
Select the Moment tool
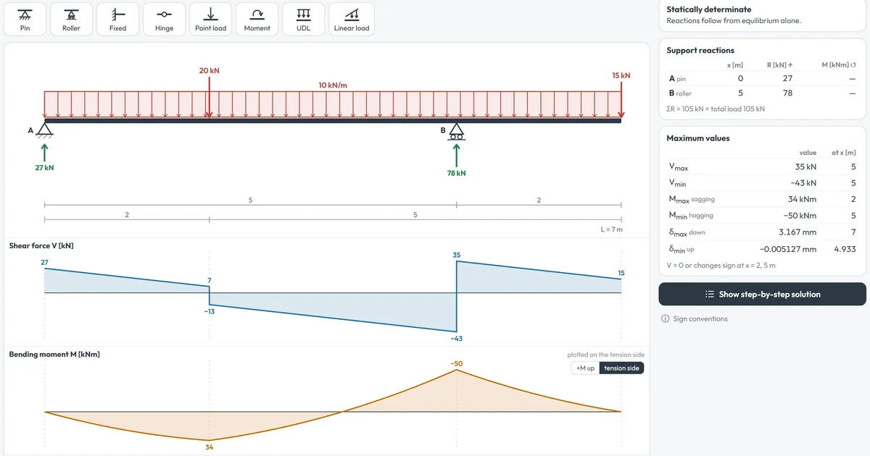[x=257, y=19]
